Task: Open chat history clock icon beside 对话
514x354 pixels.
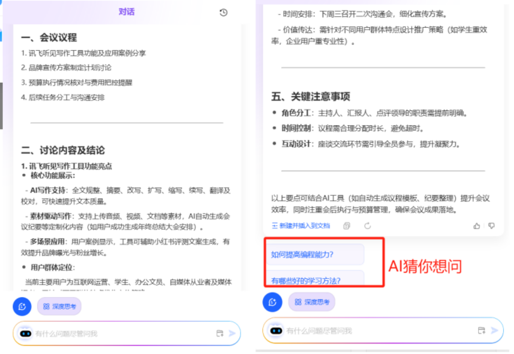Action: point(223,12)
